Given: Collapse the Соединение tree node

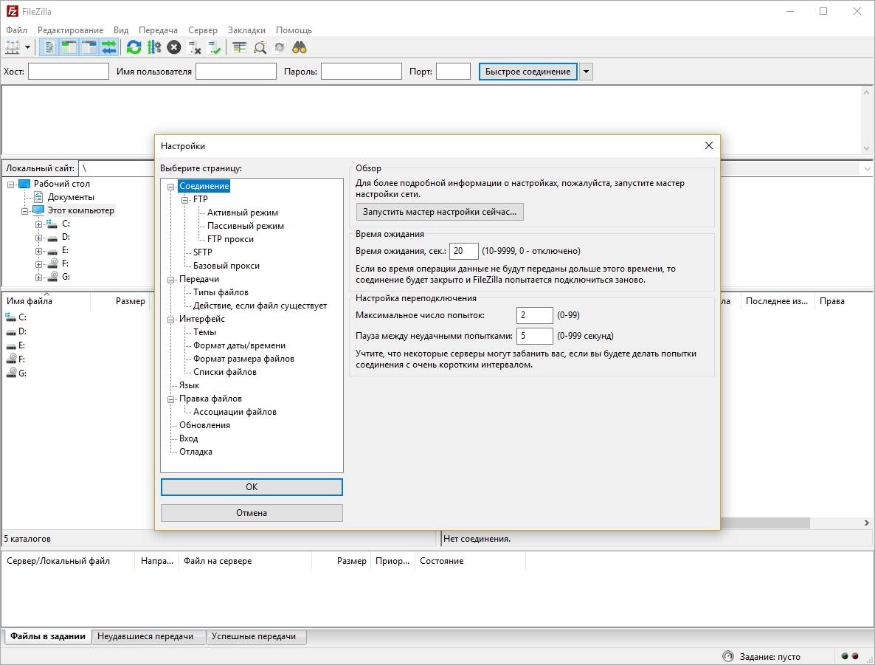Looking at the screenshot, I should point(171,187).
